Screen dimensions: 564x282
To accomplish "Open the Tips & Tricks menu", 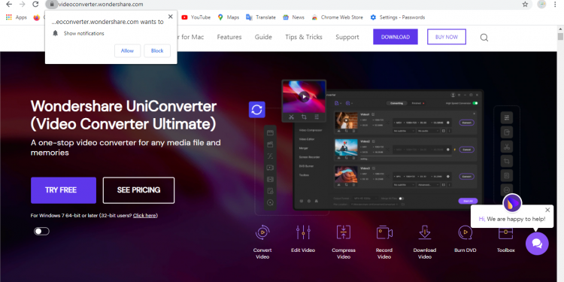I will [304, 37].
